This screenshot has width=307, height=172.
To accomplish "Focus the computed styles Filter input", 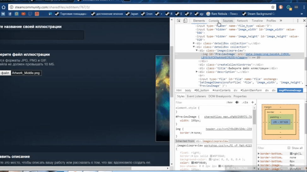I will tap(272, 148).
